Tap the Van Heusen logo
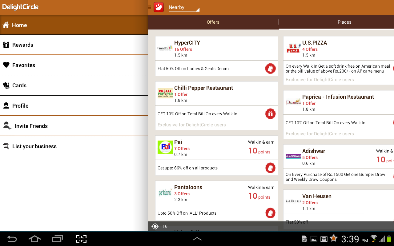Viewport: 394px width, 246px height. click(293, 201)
